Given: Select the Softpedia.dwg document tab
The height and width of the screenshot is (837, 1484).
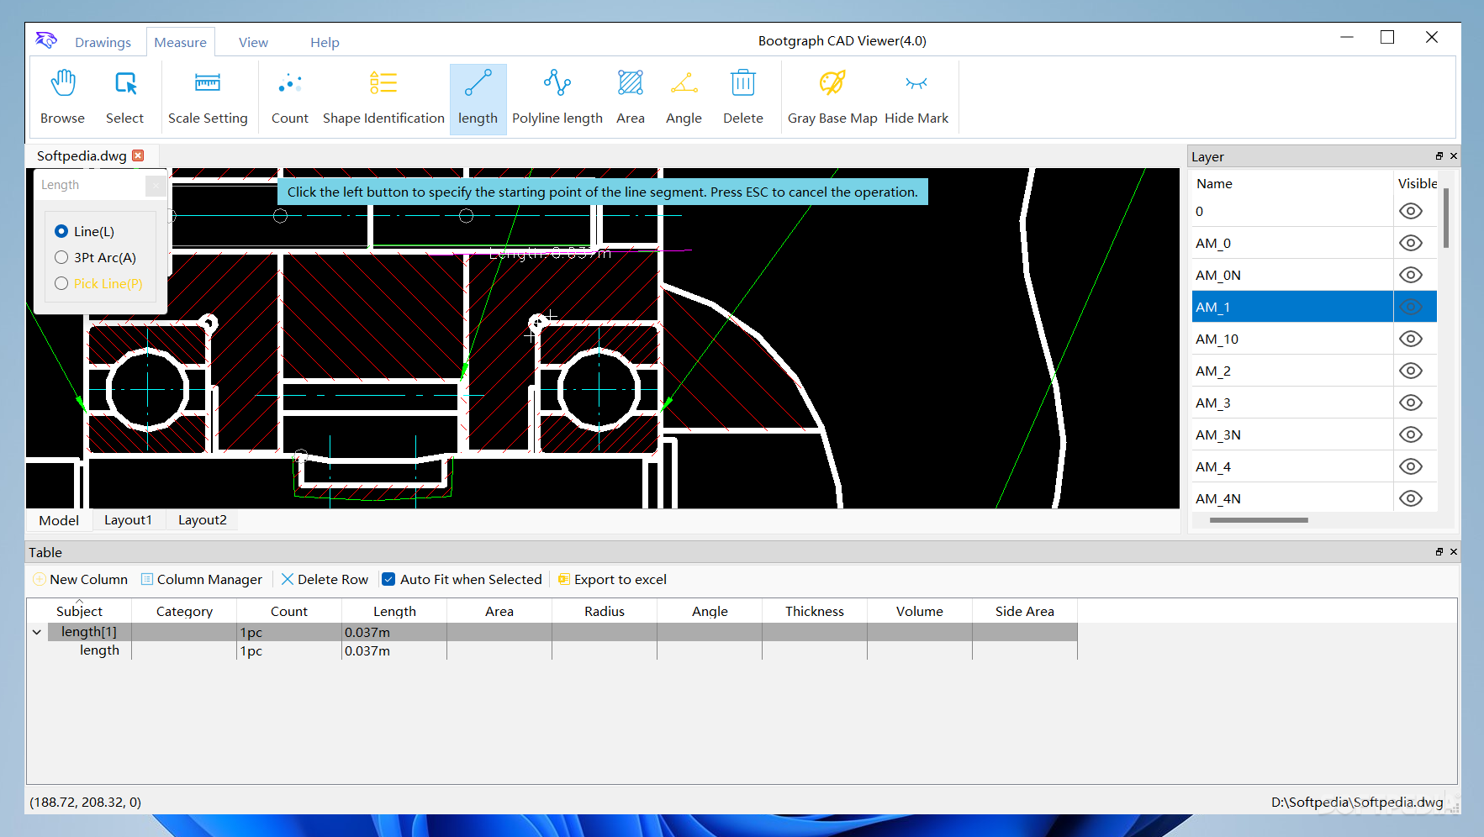Looking at the screenshot, I should (82, 155).
